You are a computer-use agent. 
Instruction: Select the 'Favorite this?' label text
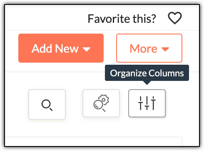pyautogui.click(x=122, y=19)
